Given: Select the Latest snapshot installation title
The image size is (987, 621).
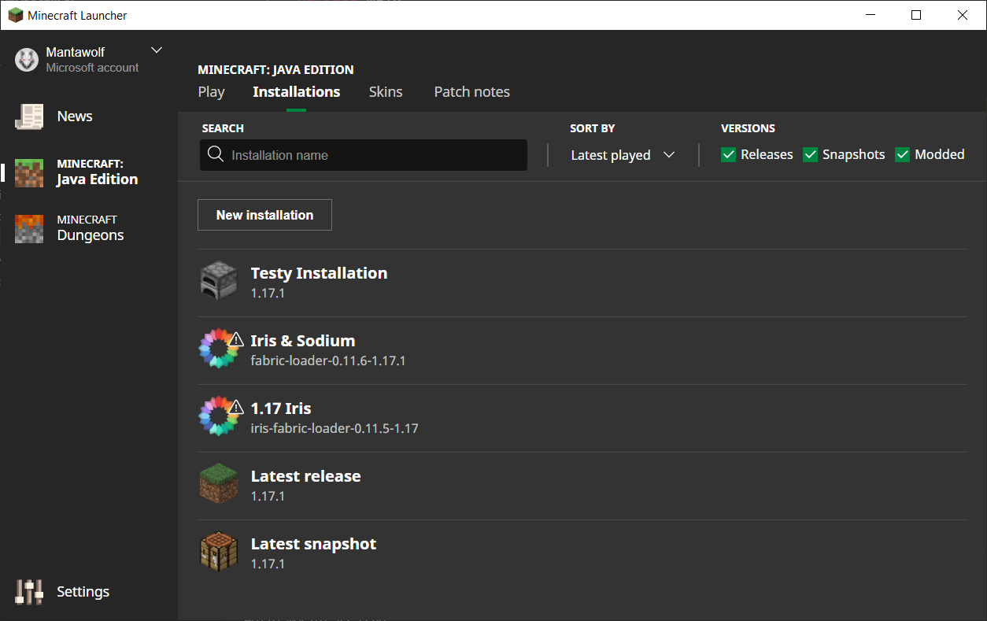Looking at the screenshot, I should [313, 544].
